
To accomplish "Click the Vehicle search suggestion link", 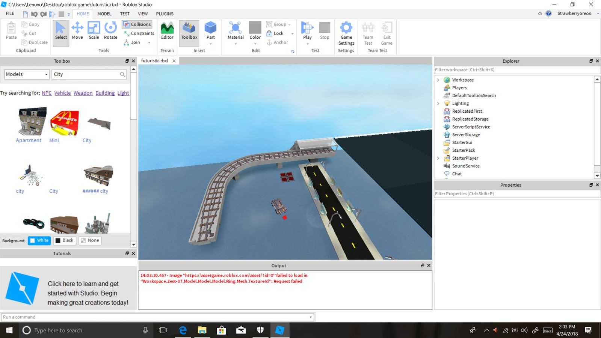I will (62, 93).
